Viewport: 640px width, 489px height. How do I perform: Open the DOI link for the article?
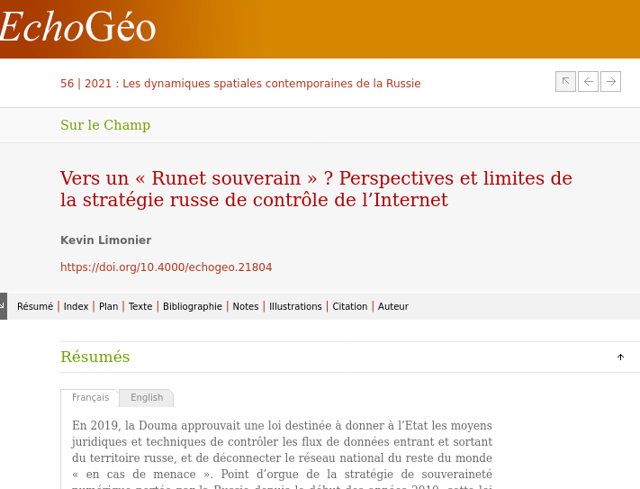pyautogui.click(x=166, y=267)
